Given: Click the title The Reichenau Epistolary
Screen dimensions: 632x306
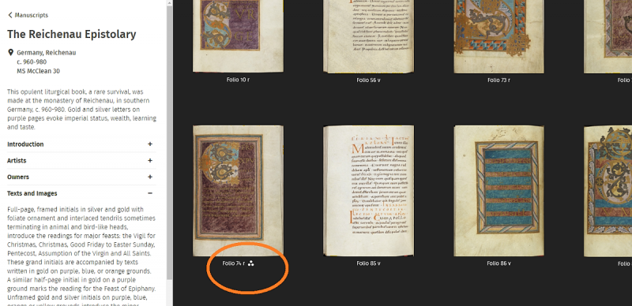Looking at the screenshot, I should (x=71, y=35).
